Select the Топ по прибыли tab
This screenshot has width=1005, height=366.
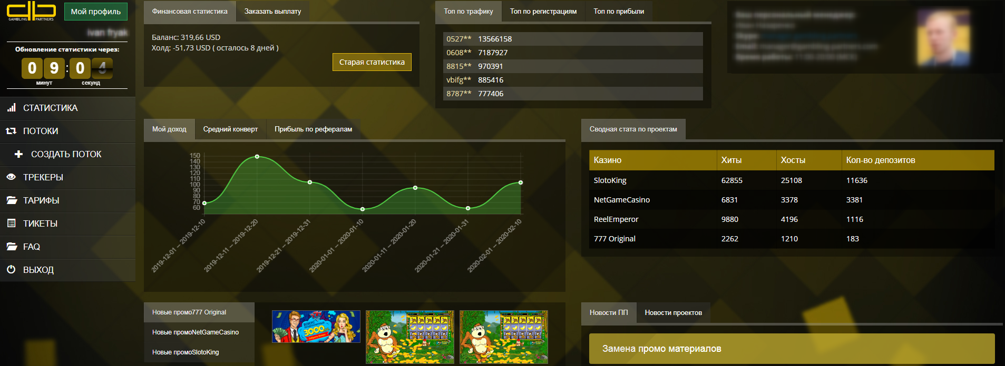point(619,12)
